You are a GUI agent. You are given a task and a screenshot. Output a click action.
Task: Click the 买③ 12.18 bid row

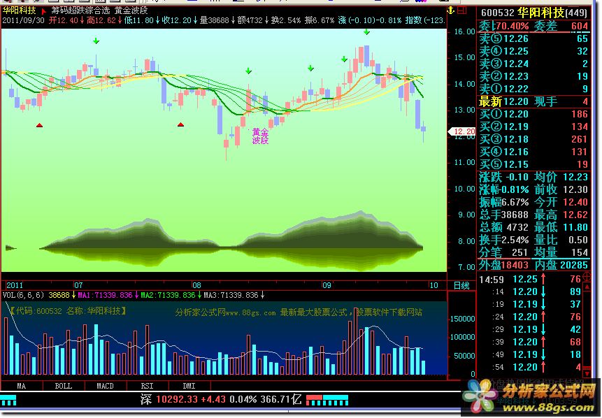coord(533,139)
